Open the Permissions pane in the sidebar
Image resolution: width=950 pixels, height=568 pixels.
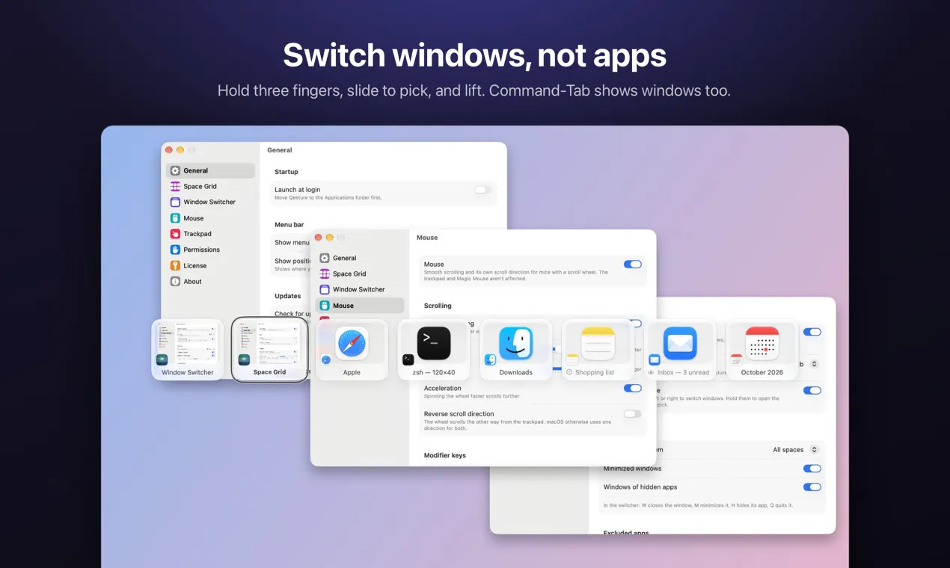210,250
